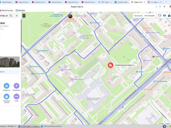Screen dimensions: 171x128
Task: Click the round traffic layer icon
Action: coord(160,15)
